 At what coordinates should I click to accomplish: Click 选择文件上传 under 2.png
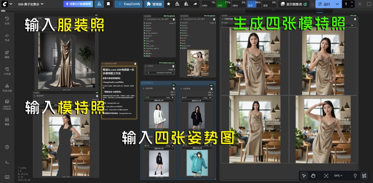196,100
